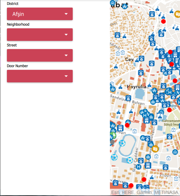Click the shop marker below the park's museum icon
The height and width of the screenshot is (196, 180).
point(169,136)
